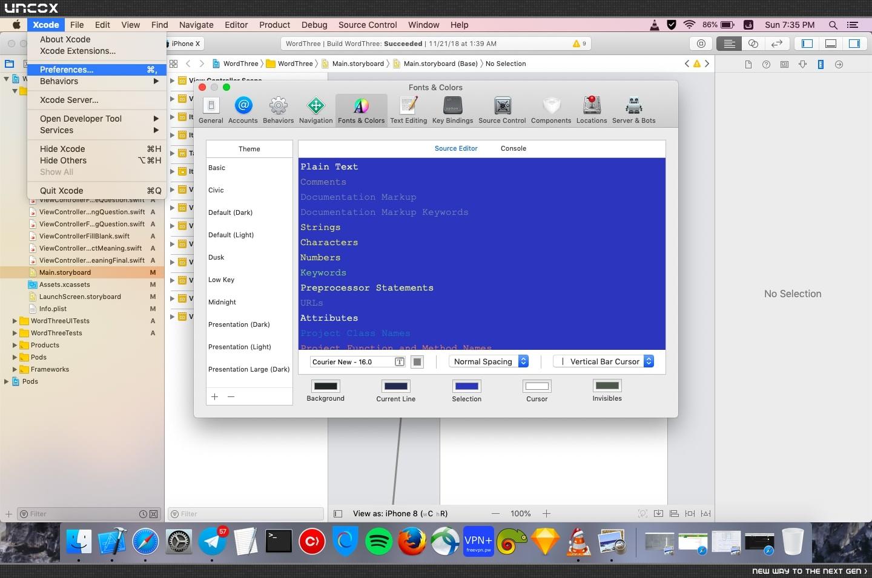The width and height of the screenshot is (872, 578).
Task: Open Spotify from the Dock
Action: point(379,541)
